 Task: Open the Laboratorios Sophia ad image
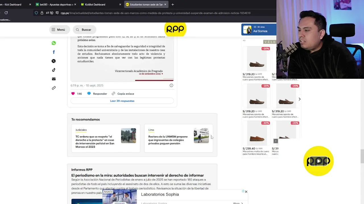pyautogui.click(x=119, y=197)
